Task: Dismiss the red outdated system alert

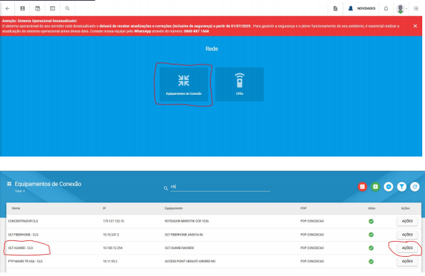Action: click(x=415, y=26)
